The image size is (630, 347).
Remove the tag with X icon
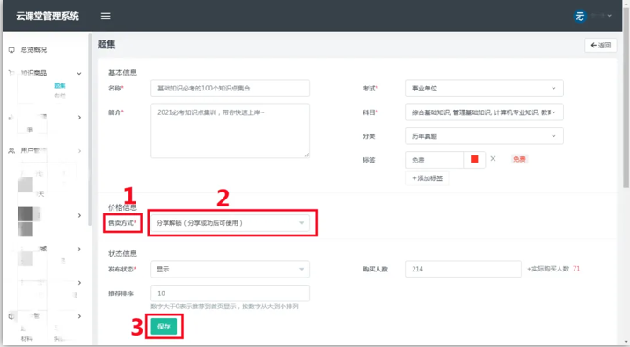493,159
